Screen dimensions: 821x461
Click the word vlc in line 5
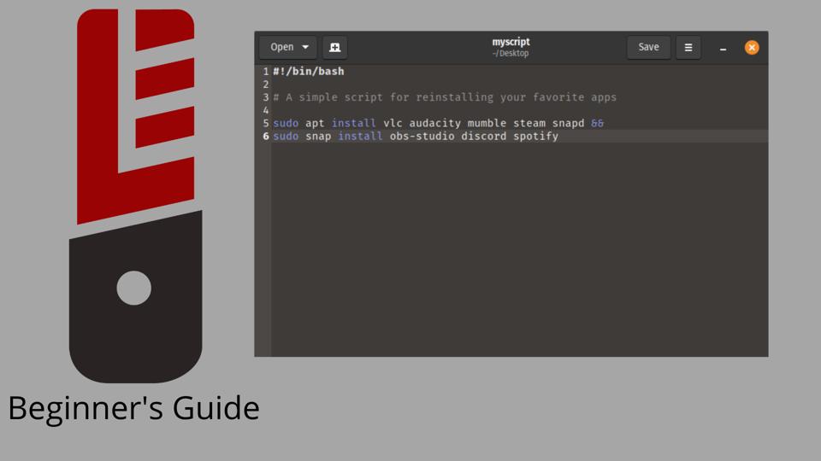(392, 123)
